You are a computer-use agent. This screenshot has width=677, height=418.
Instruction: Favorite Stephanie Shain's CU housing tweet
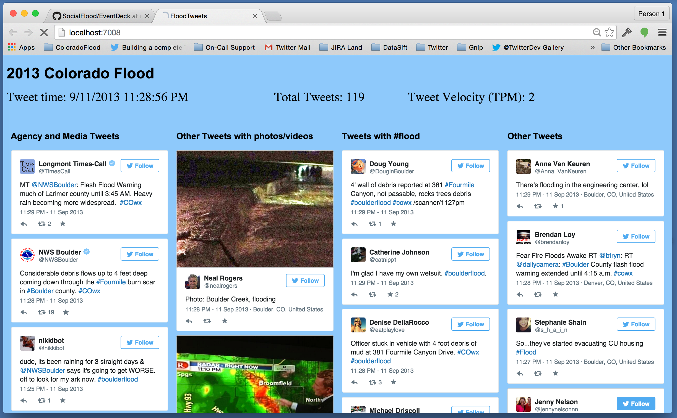point(555,373)
